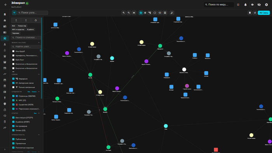
Task: Collapse the Сущности section chevron
Action: pos(39,92)
